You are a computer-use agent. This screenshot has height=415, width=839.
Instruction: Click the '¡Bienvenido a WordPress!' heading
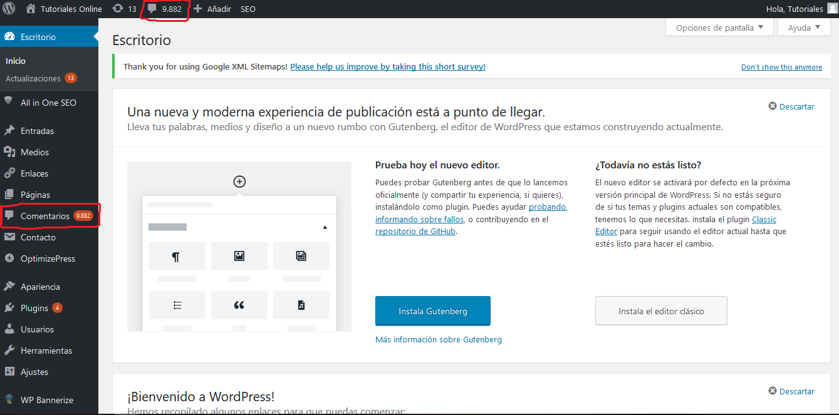pos(201,397)
